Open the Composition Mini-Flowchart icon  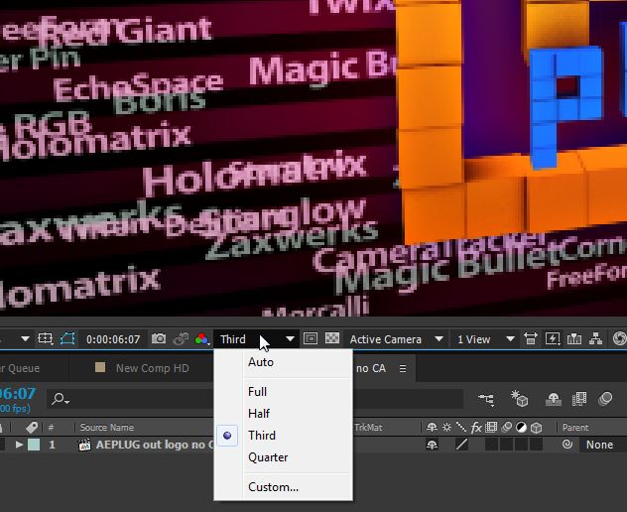pyautogui.click(x=486, y=399)
